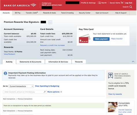Click the Make transfer link
This screenshot has height=115, width=137.
tap(117, 39)
